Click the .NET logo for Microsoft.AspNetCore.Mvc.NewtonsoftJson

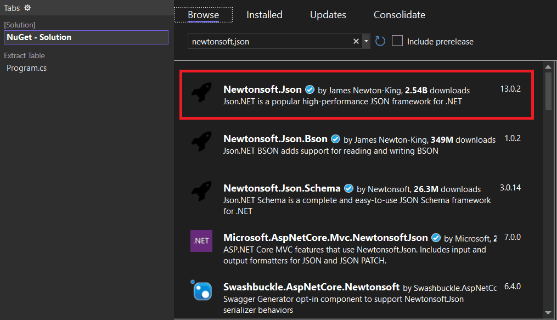click(x=201, y=241)
